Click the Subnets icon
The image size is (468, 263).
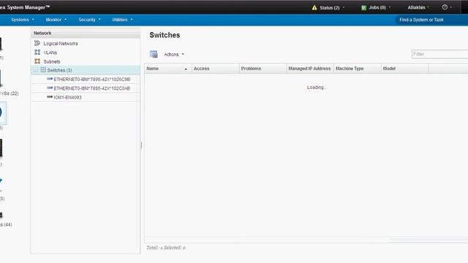tap(37, 61)
